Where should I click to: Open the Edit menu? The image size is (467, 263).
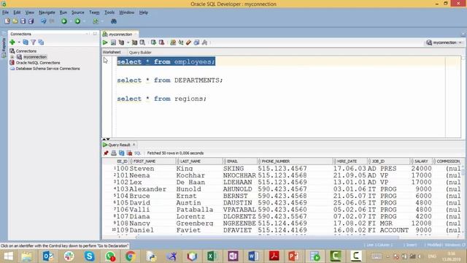click(x=17, y=12)
